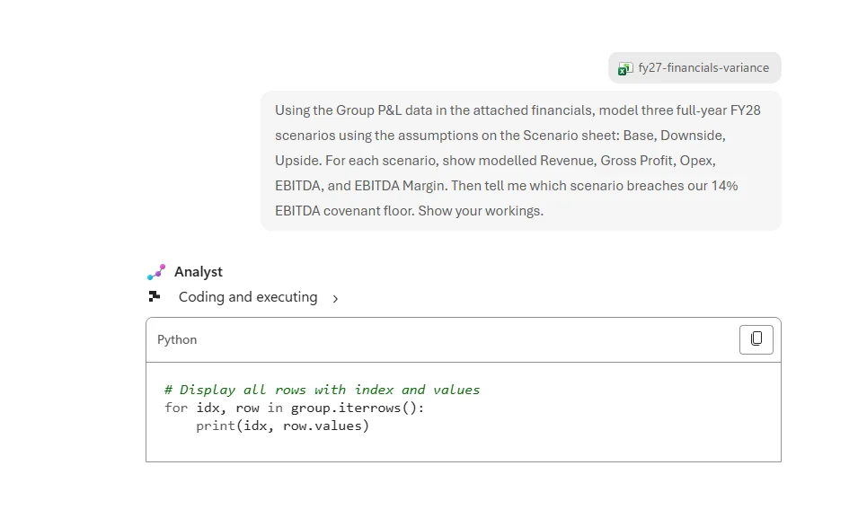Click the coding status icon beside Coding and executing
Screen dimensions: 858x518
point(155,296)
